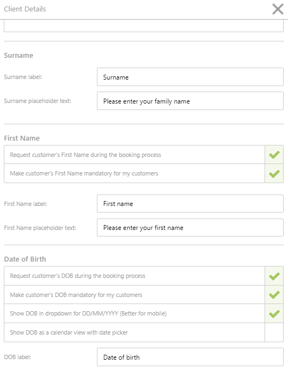Edit the Surname label field
288x370 pixels.
(190, 77)
